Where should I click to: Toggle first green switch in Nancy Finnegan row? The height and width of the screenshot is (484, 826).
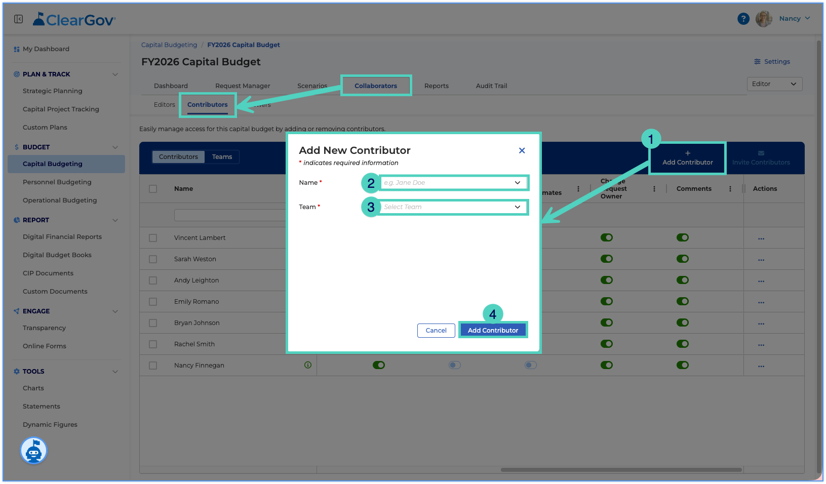point(379,365)
